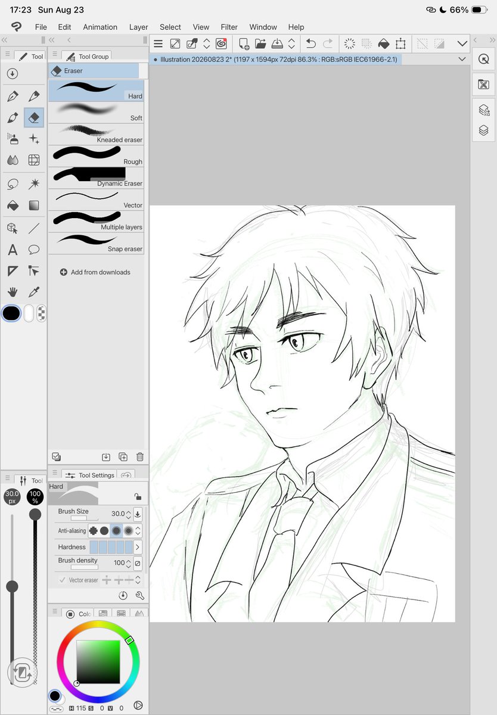Select the Operation object cube tool
The height and width of the screenshot is (715, 497).
coord(13,228)
